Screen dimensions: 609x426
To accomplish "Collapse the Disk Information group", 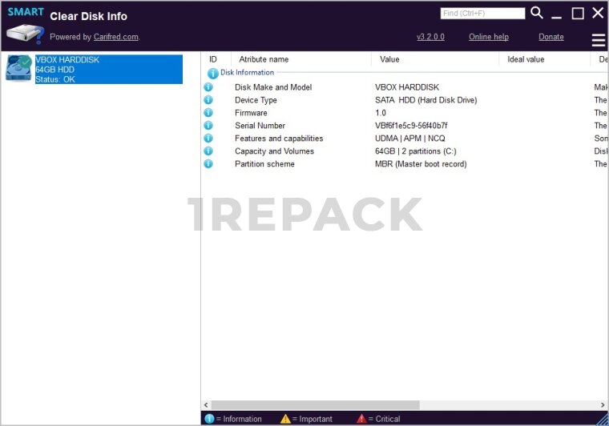I will 212,73.
